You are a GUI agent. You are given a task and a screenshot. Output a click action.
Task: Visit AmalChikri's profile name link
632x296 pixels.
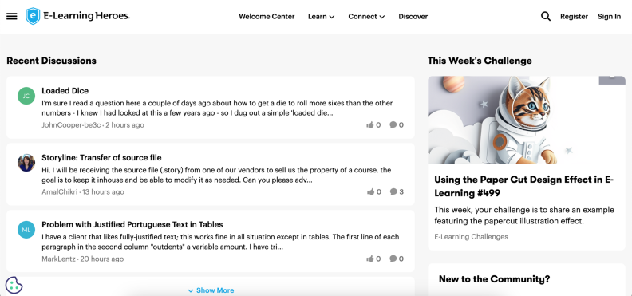click(x=60, y=191)
